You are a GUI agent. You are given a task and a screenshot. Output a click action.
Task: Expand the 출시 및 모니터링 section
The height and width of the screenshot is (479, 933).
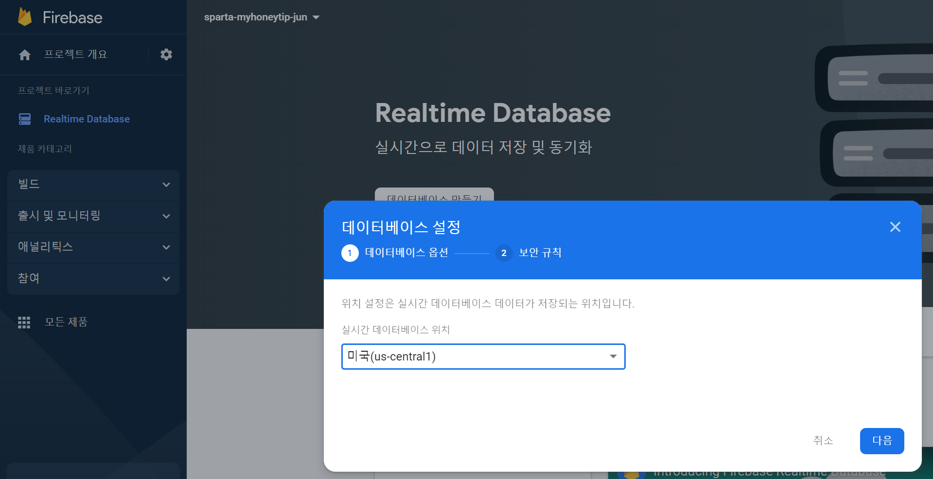[x=93, y=216]
